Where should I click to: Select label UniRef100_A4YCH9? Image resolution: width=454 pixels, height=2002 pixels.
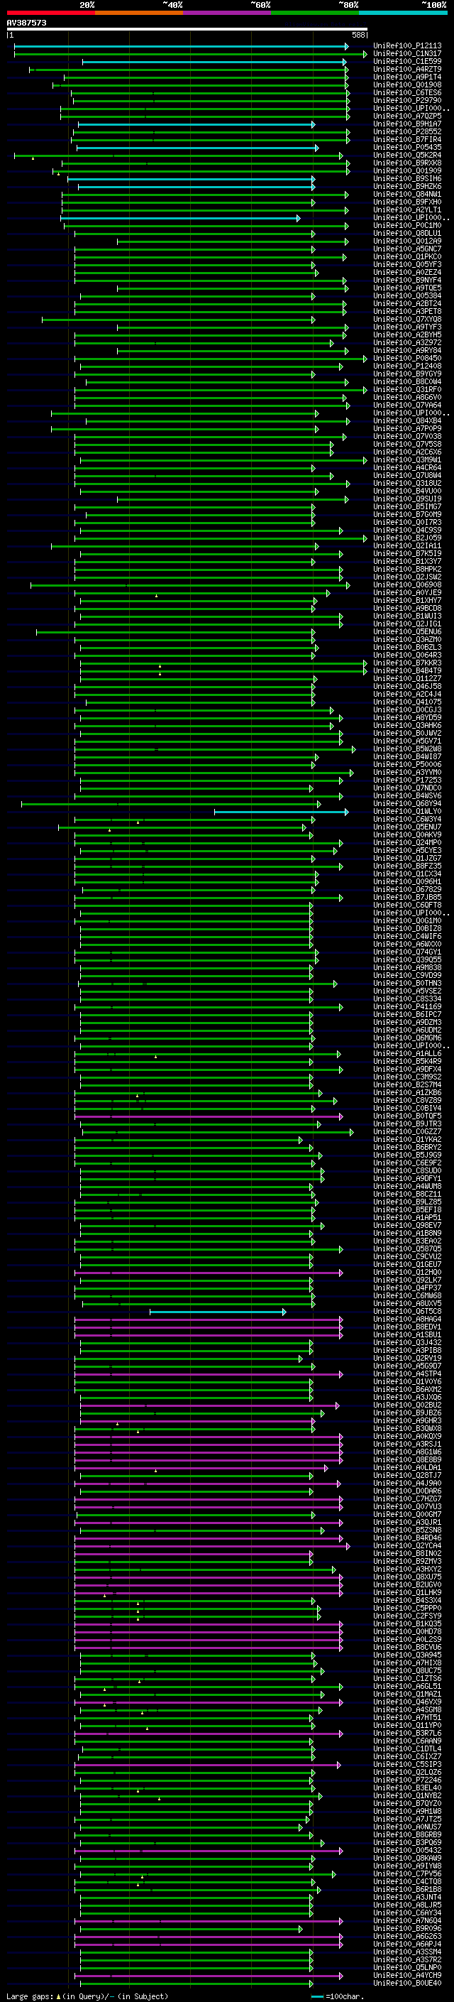(x=407, y=1976)
